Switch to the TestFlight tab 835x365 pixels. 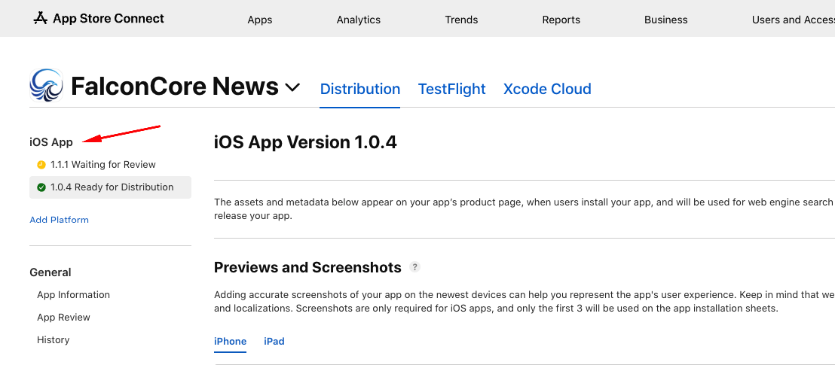pyautogui.click(x=451, y=89)
